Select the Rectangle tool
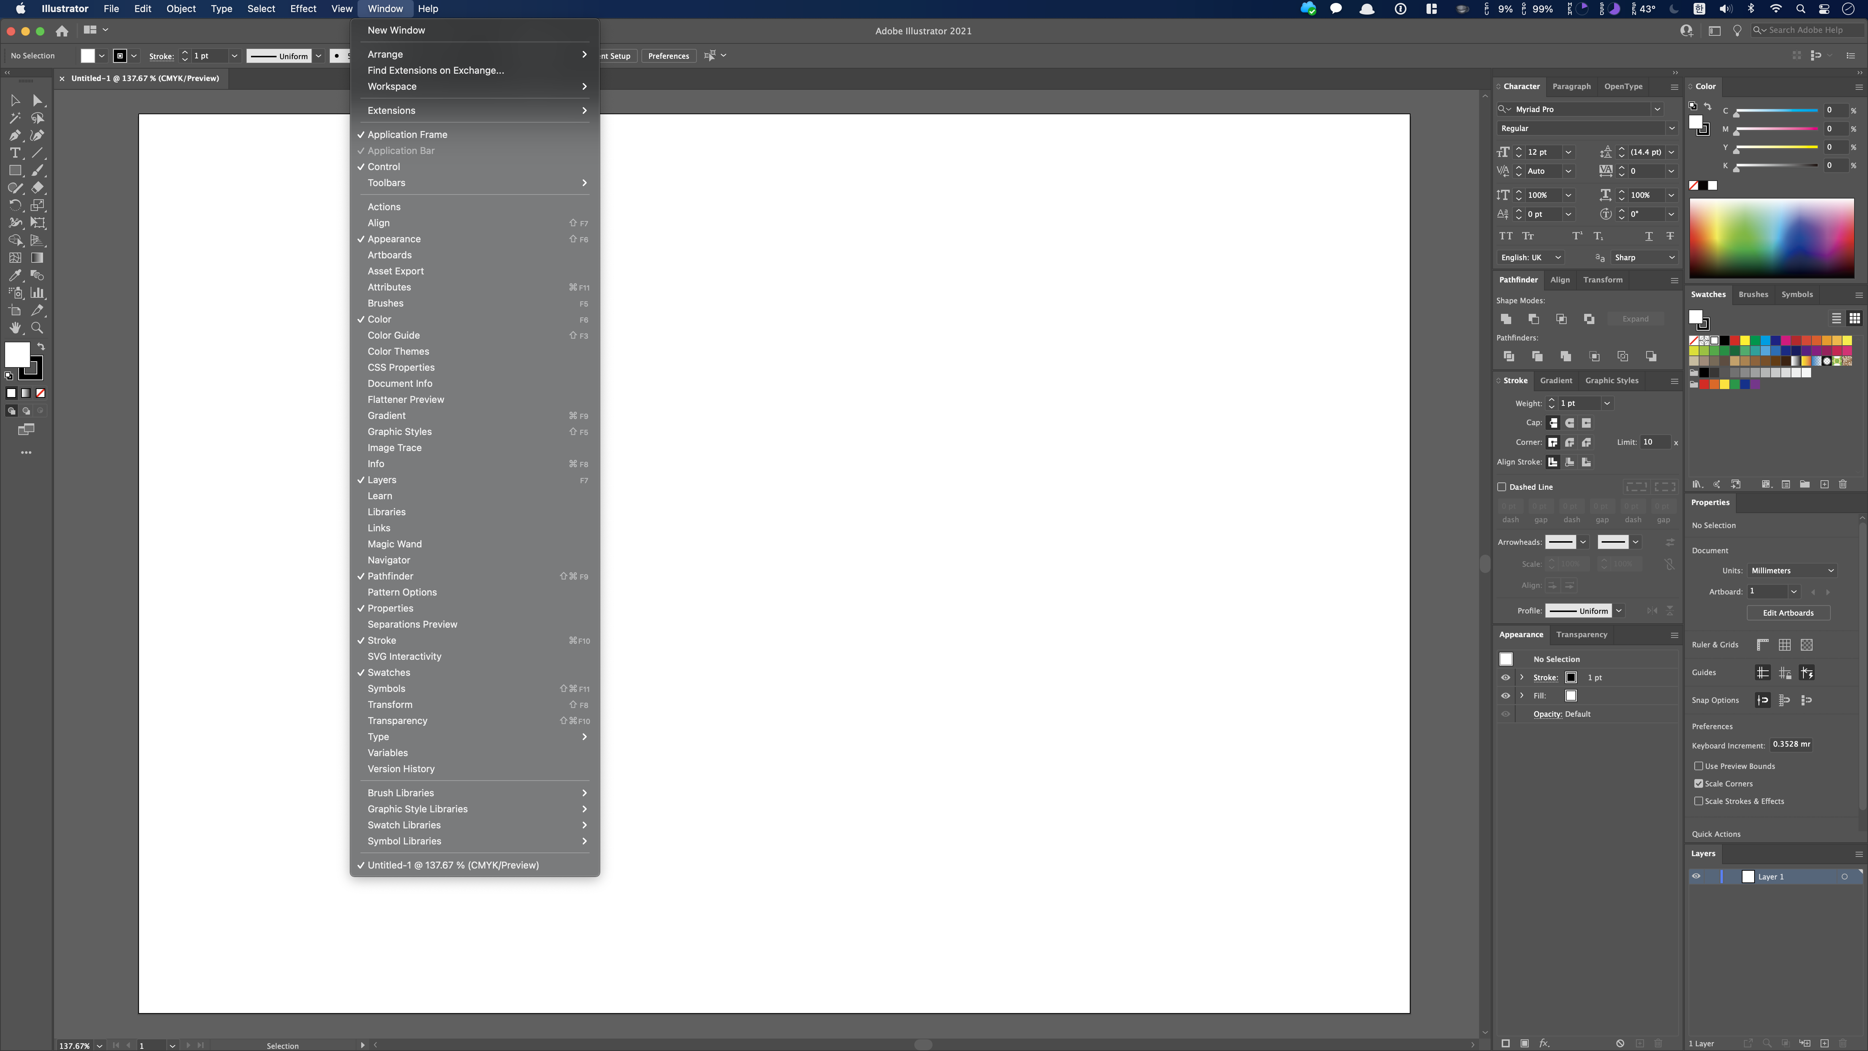 click(15, 170)
